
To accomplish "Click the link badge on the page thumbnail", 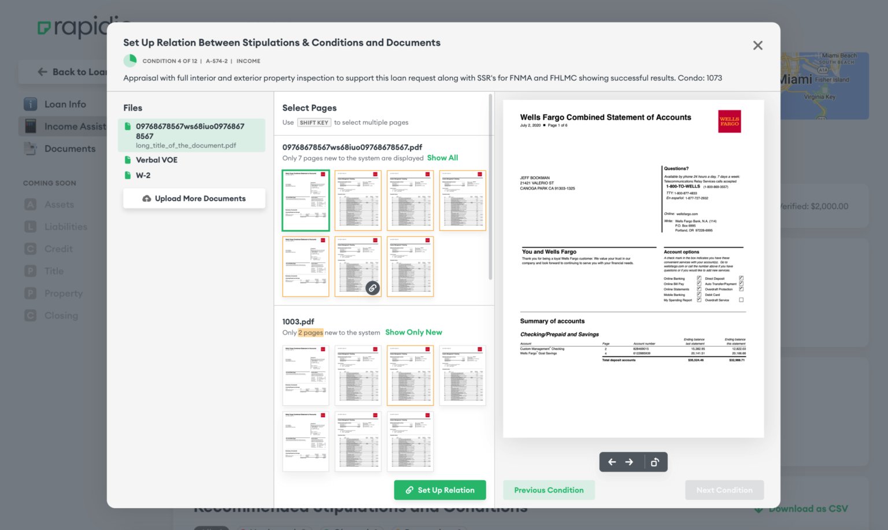I will click(373, 288).
